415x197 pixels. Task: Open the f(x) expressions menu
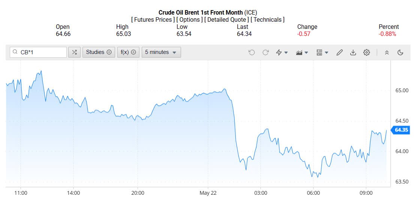[128, 52]
